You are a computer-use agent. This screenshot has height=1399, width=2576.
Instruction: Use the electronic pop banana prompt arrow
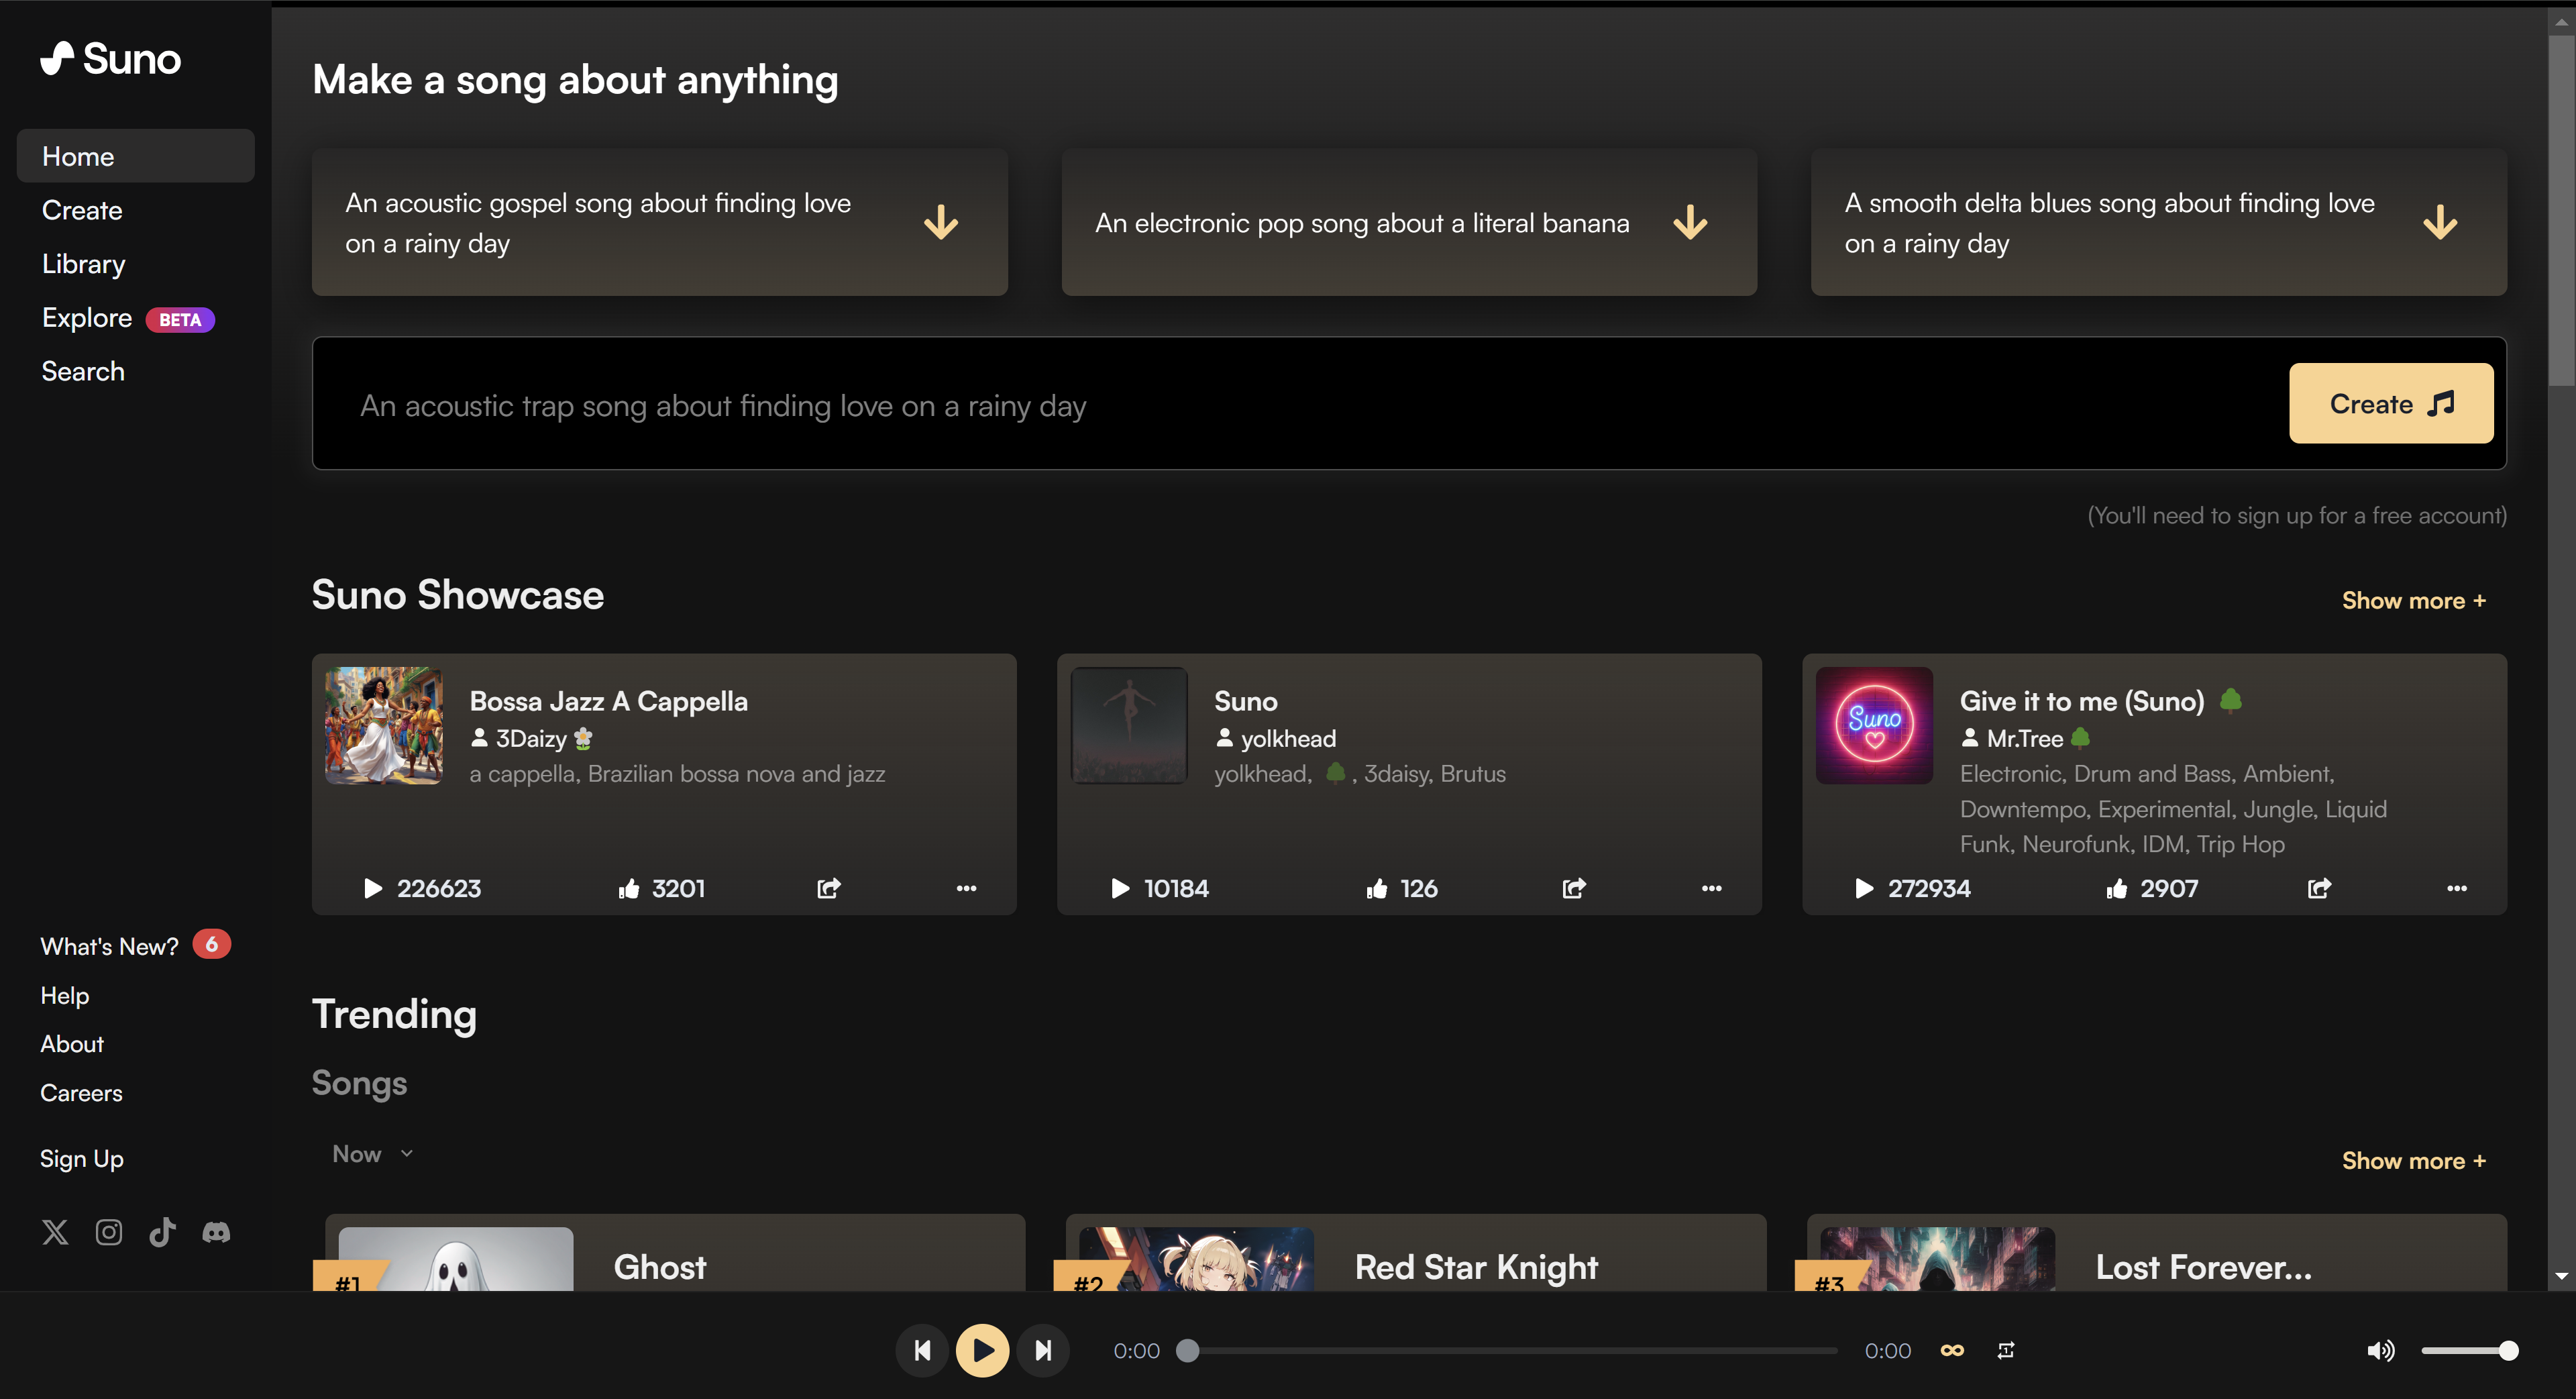pos(1690,222)
